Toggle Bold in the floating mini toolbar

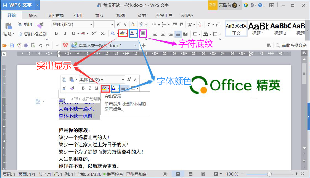point(83,88)
